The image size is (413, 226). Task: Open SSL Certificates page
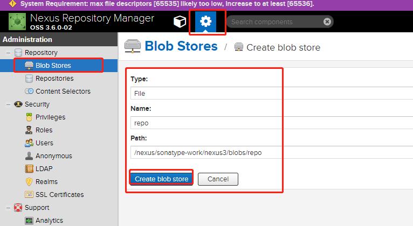click(59, 194)
